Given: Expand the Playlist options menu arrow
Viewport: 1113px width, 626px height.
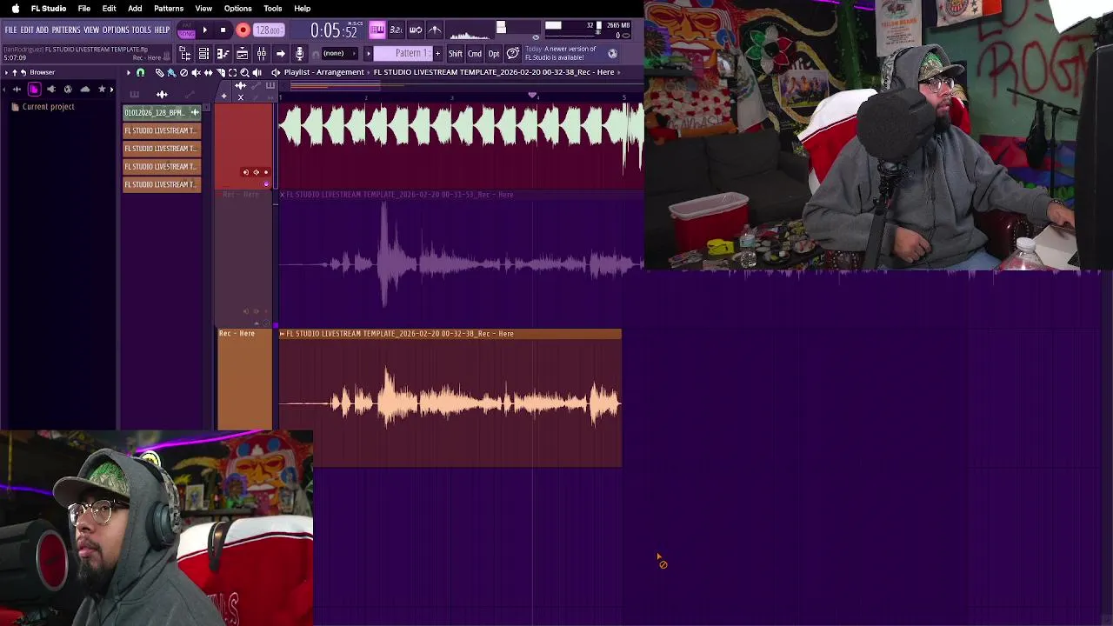Looking at the screenshot, I should (128, 72).
